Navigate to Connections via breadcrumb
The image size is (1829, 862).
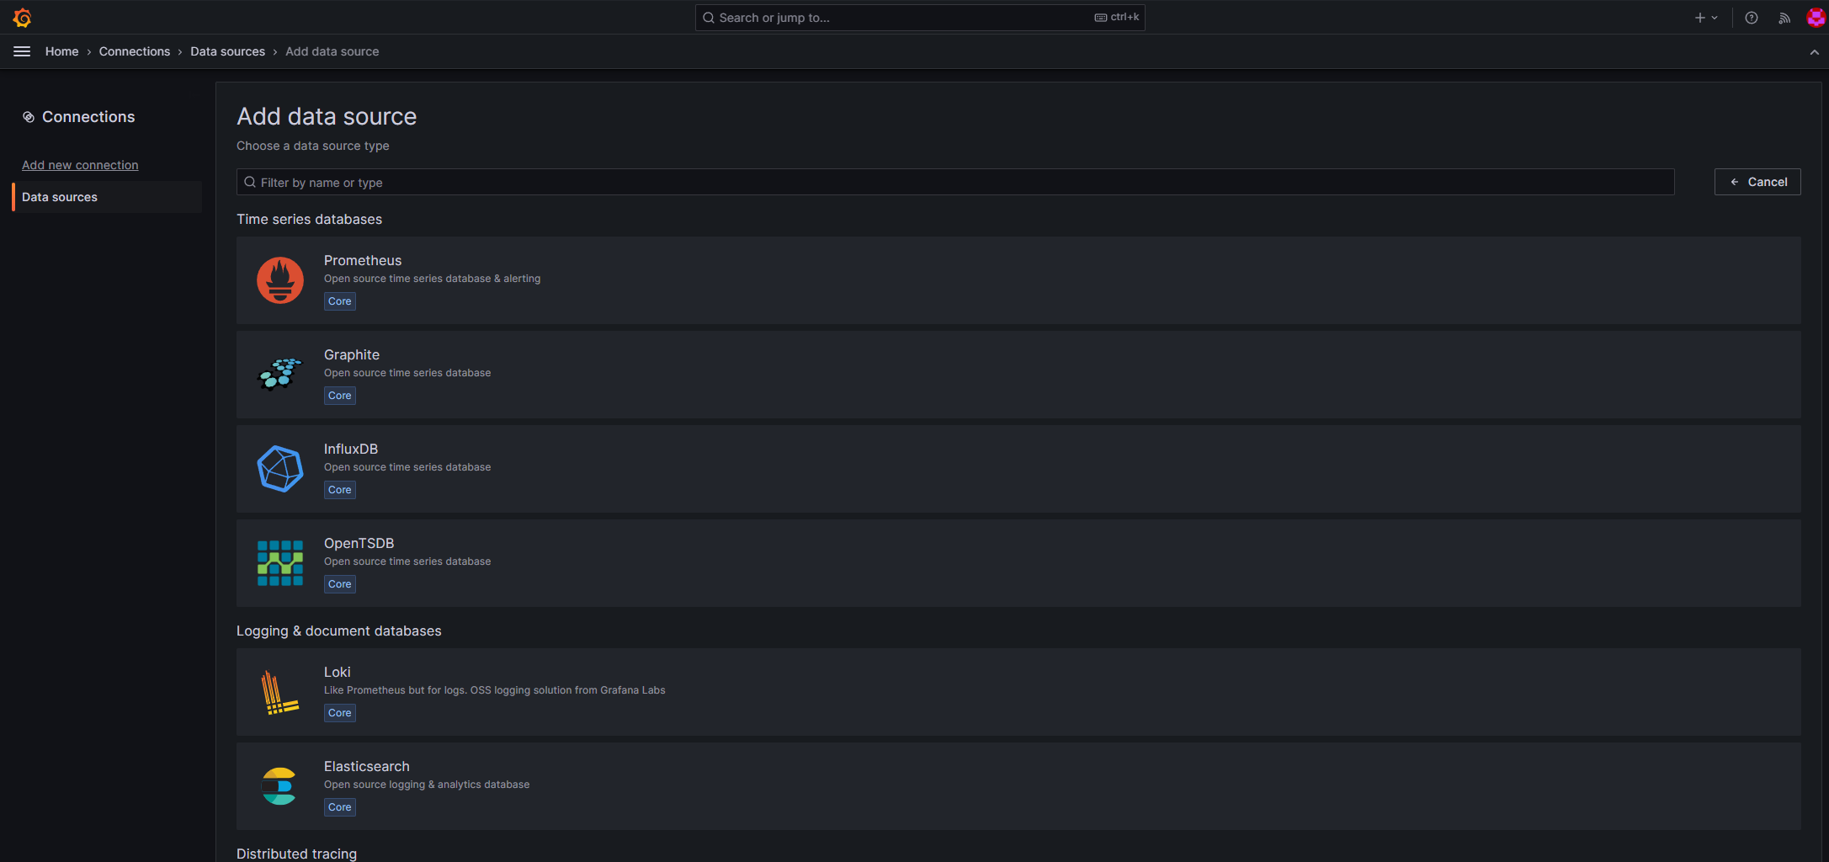point(135,51)
